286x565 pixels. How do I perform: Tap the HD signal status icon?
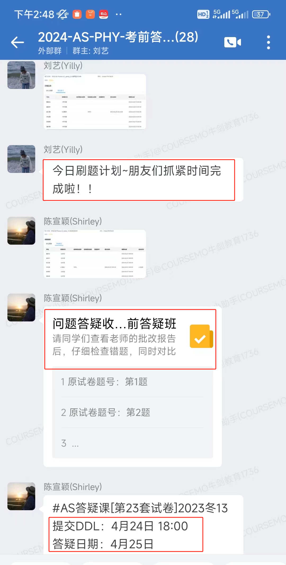click(203, 14)
